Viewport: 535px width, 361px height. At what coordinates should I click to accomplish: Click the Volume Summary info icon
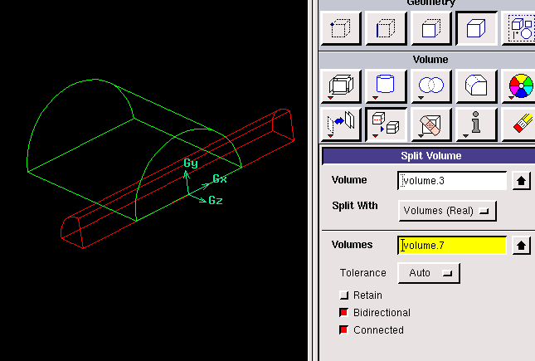pos(476,124)
